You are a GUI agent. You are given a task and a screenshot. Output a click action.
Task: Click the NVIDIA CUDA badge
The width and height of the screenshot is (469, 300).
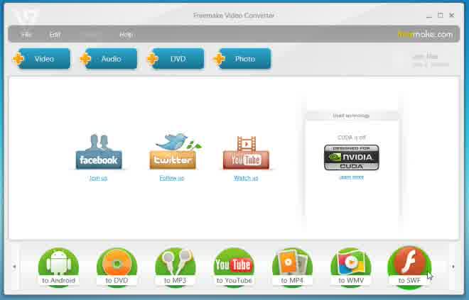click(x=352, y=157)
